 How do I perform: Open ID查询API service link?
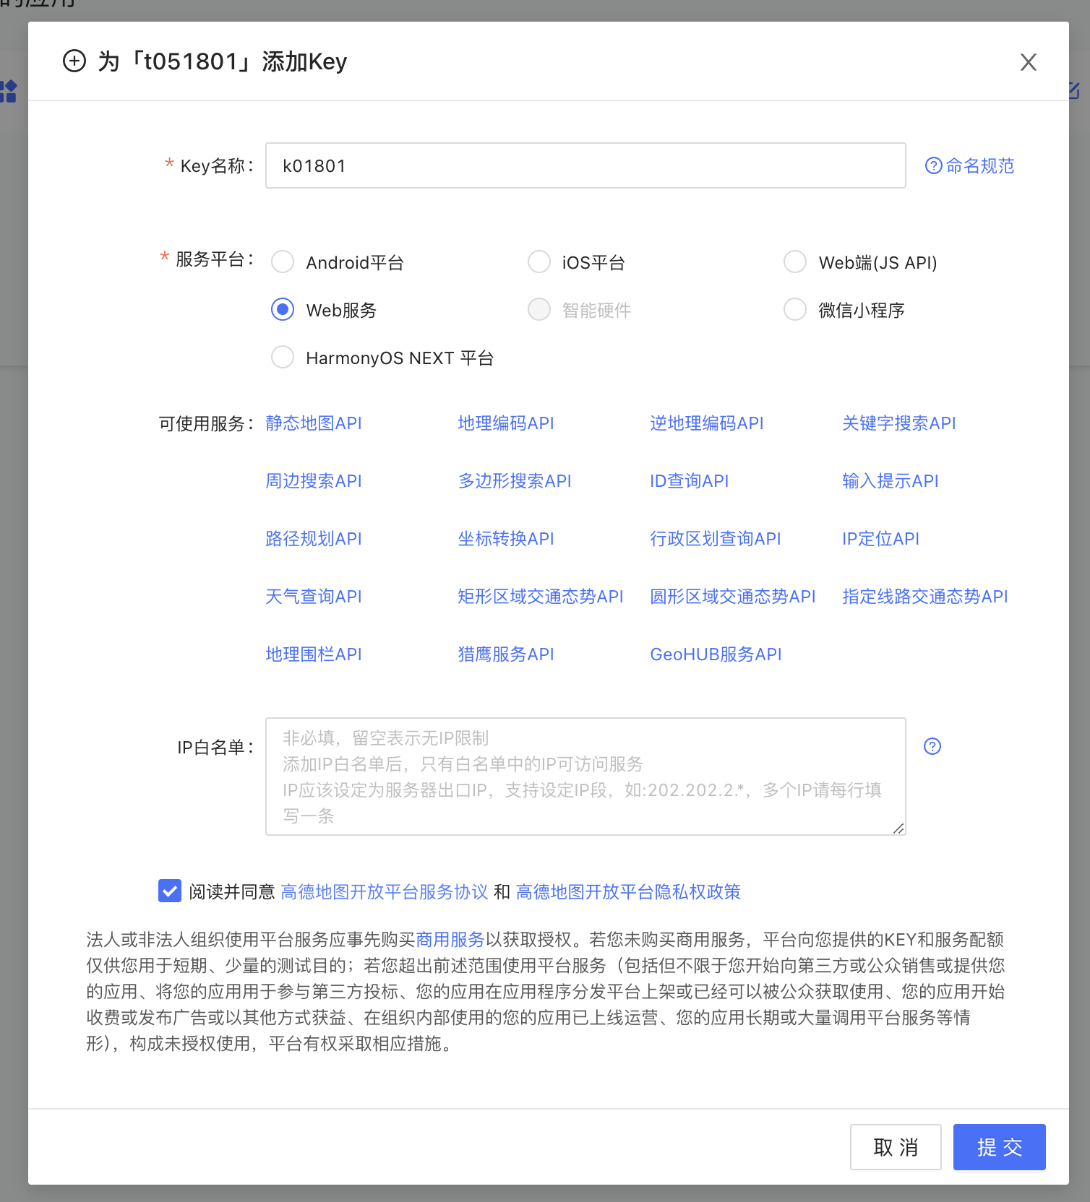click(x=690, y=481)
